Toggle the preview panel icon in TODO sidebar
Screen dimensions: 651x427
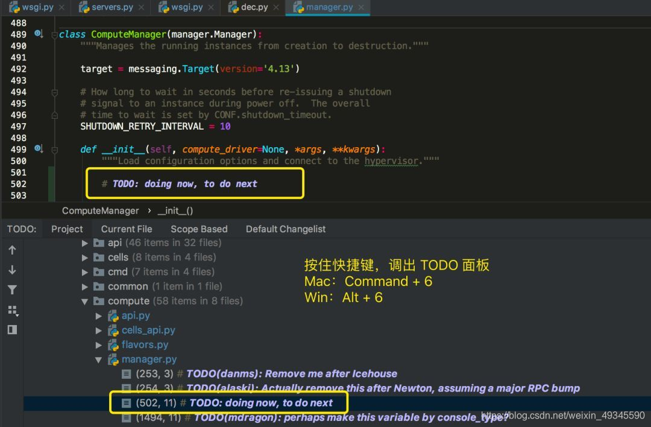[x=12, y=330]
